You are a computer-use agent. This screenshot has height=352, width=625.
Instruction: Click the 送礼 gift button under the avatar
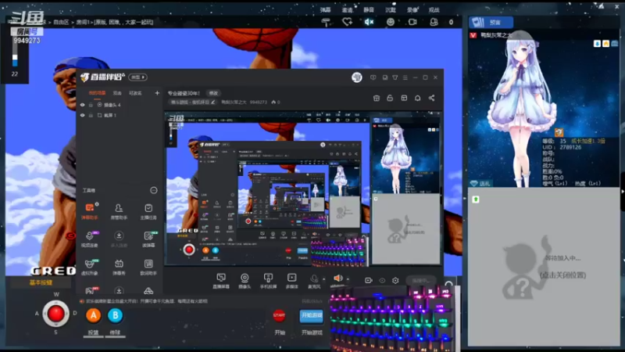(481, 184)
